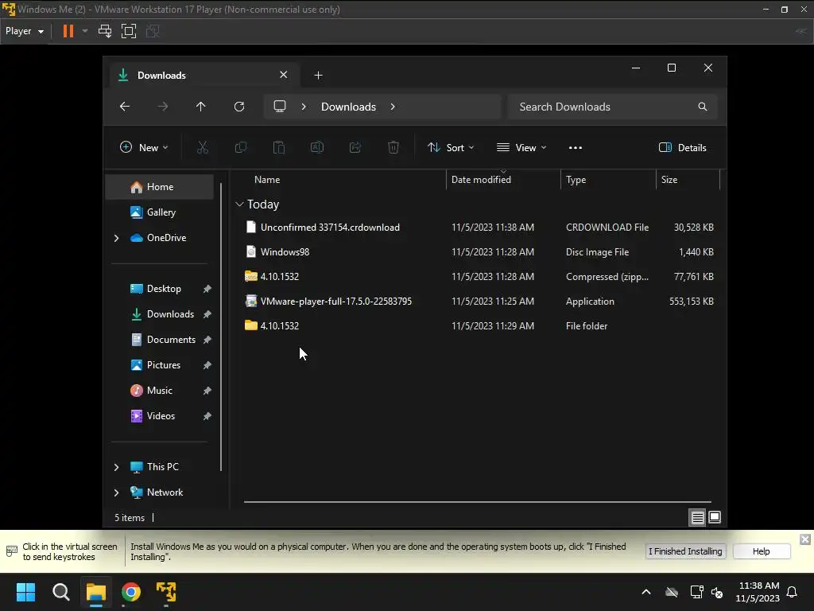Viewport: 814px width, 611px height.
Task: Refresh the Downloads folder view
Action: click(x=238, y=107)
